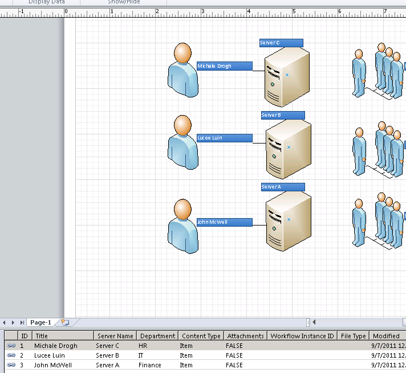The image size is (406, 373).
Task: Sort by the ID column header
Action: 25,336
